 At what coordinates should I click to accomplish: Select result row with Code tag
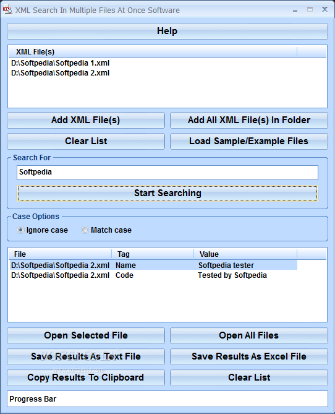tap(153, 275)
